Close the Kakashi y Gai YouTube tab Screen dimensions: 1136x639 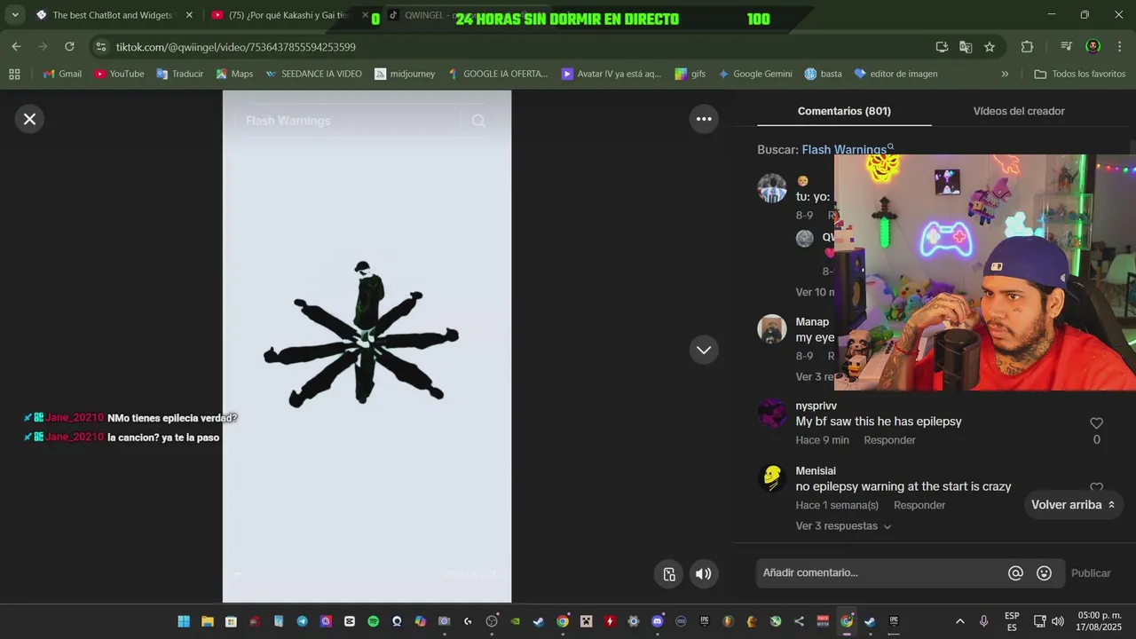[365, 15]
